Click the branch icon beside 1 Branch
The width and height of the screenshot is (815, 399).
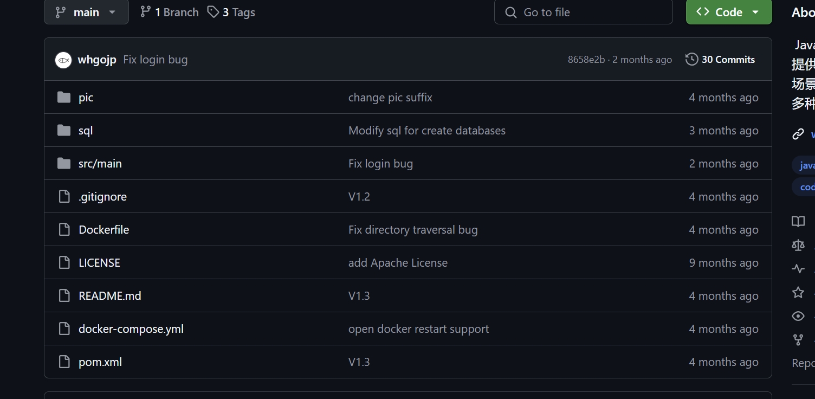coord(145,12)
